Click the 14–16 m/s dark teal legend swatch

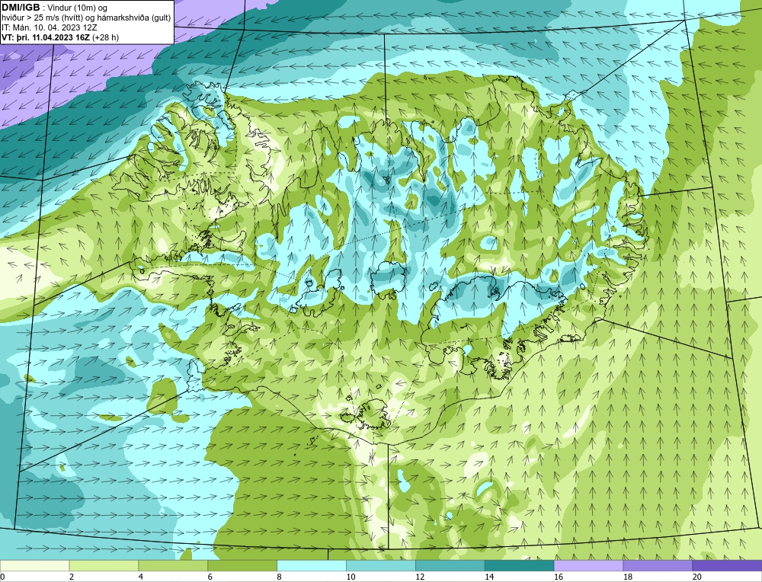(x=520, y=565)
